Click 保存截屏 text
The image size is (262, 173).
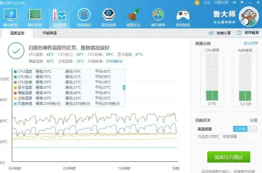pos(251,33)
